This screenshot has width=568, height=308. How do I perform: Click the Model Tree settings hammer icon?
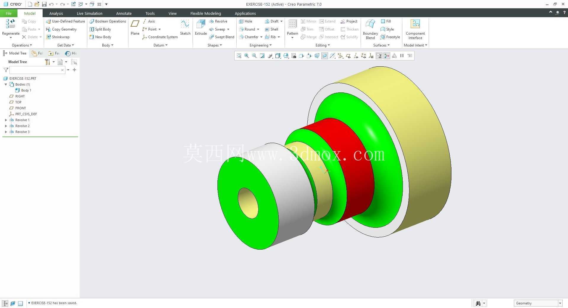click(x=47, y=62)
